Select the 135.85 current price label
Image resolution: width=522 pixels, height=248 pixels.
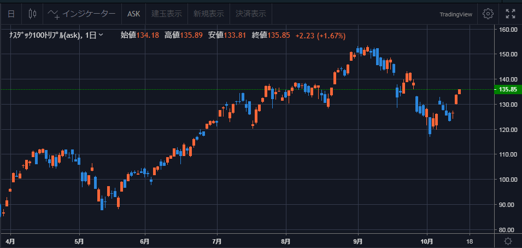point(508,89)
